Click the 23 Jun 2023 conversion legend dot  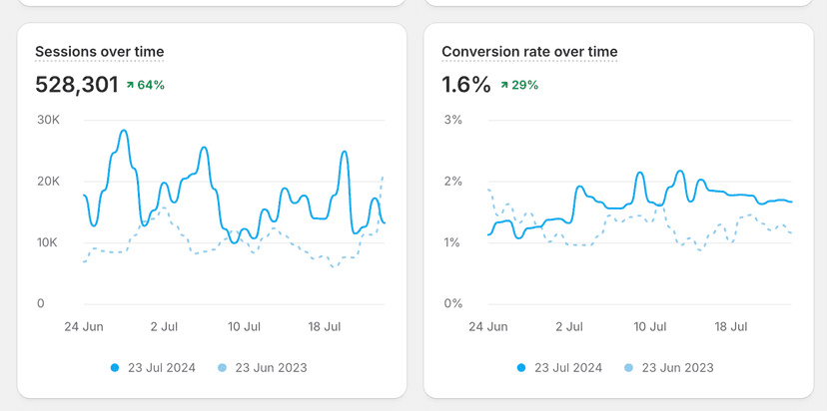629,368
